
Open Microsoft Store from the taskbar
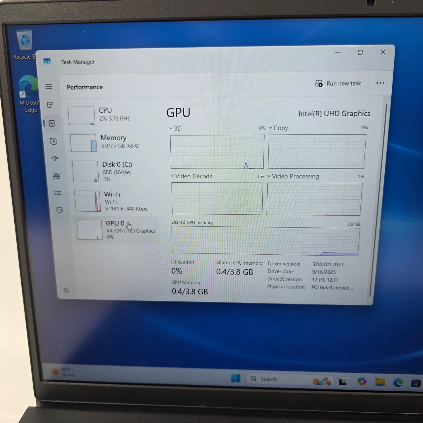(416, 383)
